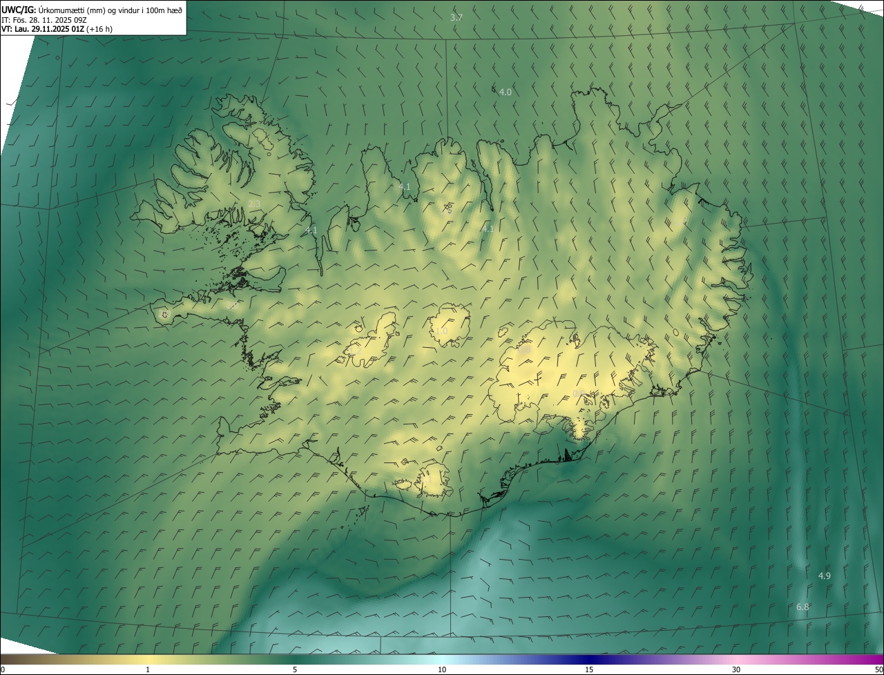The image size is (884, 675).
Task: Click the 4.9 value label
Action: [824, 576]
